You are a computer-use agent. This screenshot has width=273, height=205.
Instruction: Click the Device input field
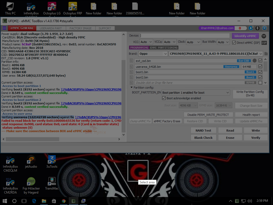(185, 36)
